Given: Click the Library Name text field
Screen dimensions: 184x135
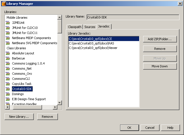Looking at the screenshot, I should pyautogui.click(x=133, y=17).
